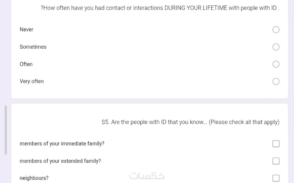The image size is (294, 183).
Task: Click the 'Sometimes' answer label text
Action: tap(33, 47)
